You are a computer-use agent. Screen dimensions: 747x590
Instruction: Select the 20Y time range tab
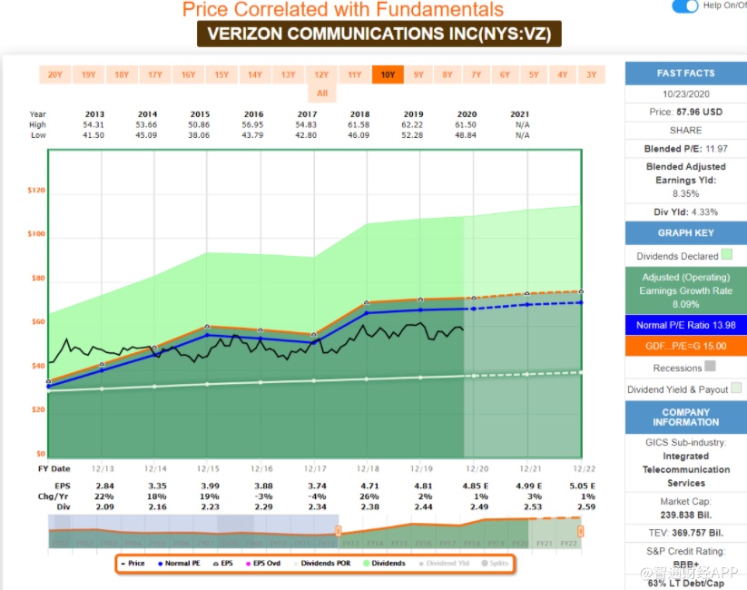point(54,74)
